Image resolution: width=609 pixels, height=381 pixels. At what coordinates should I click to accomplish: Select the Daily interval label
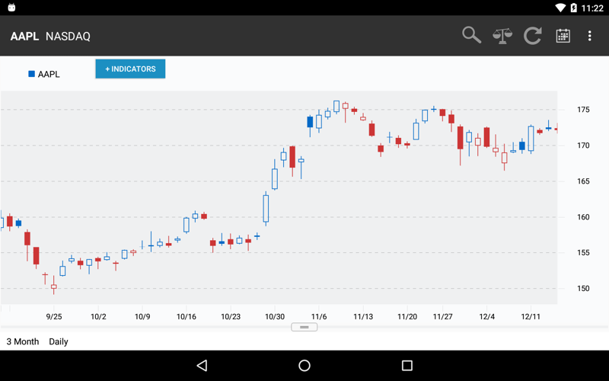coord(59,341)
